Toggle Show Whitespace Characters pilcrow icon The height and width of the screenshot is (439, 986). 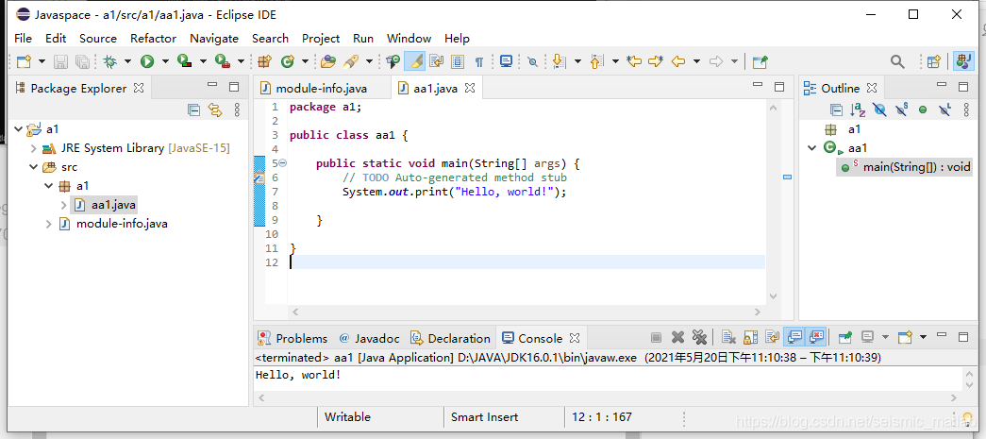click(478, 61)
